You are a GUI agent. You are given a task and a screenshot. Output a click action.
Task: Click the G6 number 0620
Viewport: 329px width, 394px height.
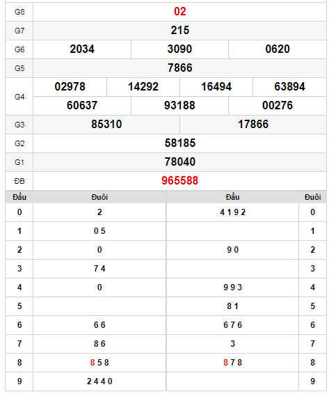(x=278, y=49)
